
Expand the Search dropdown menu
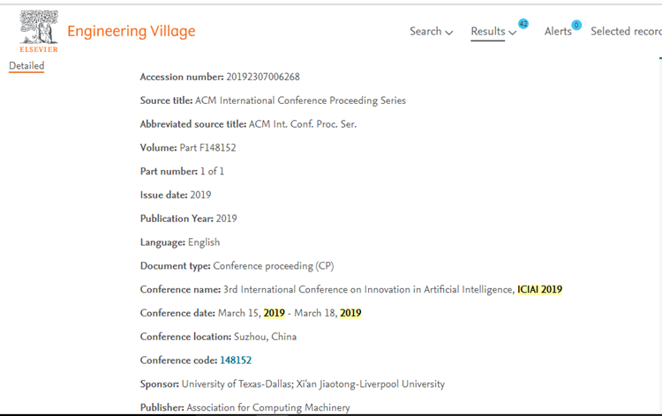click(x=431, y=32)
